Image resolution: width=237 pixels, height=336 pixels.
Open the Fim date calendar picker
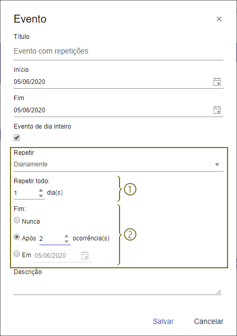point(217,110)
